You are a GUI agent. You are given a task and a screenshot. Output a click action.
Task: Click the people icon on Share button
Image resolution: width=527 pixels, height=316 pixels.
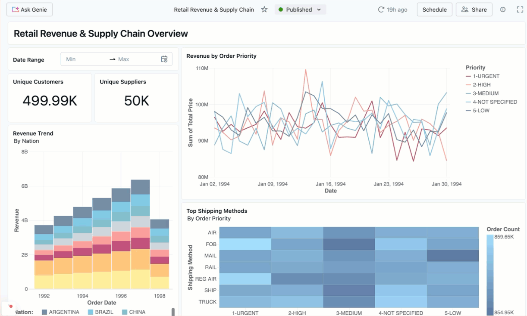(x=465, y=9)
